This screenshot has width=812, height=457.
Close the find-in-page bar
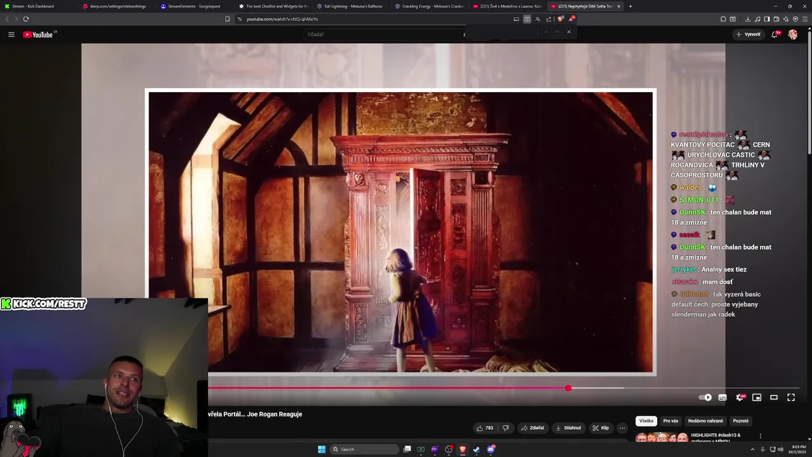point(569,32)
